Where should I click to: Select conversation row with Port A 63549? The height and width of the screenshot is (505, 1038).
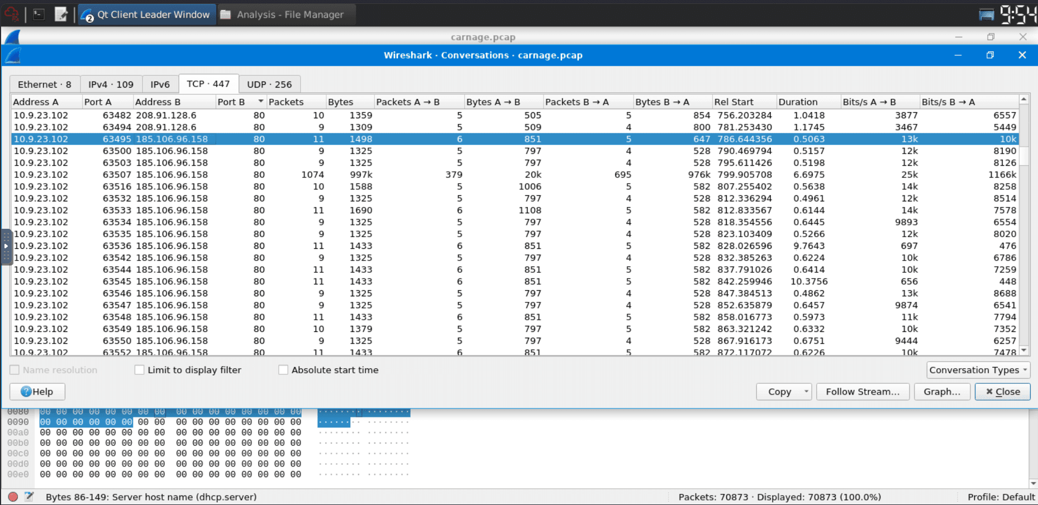coord(515,329)
